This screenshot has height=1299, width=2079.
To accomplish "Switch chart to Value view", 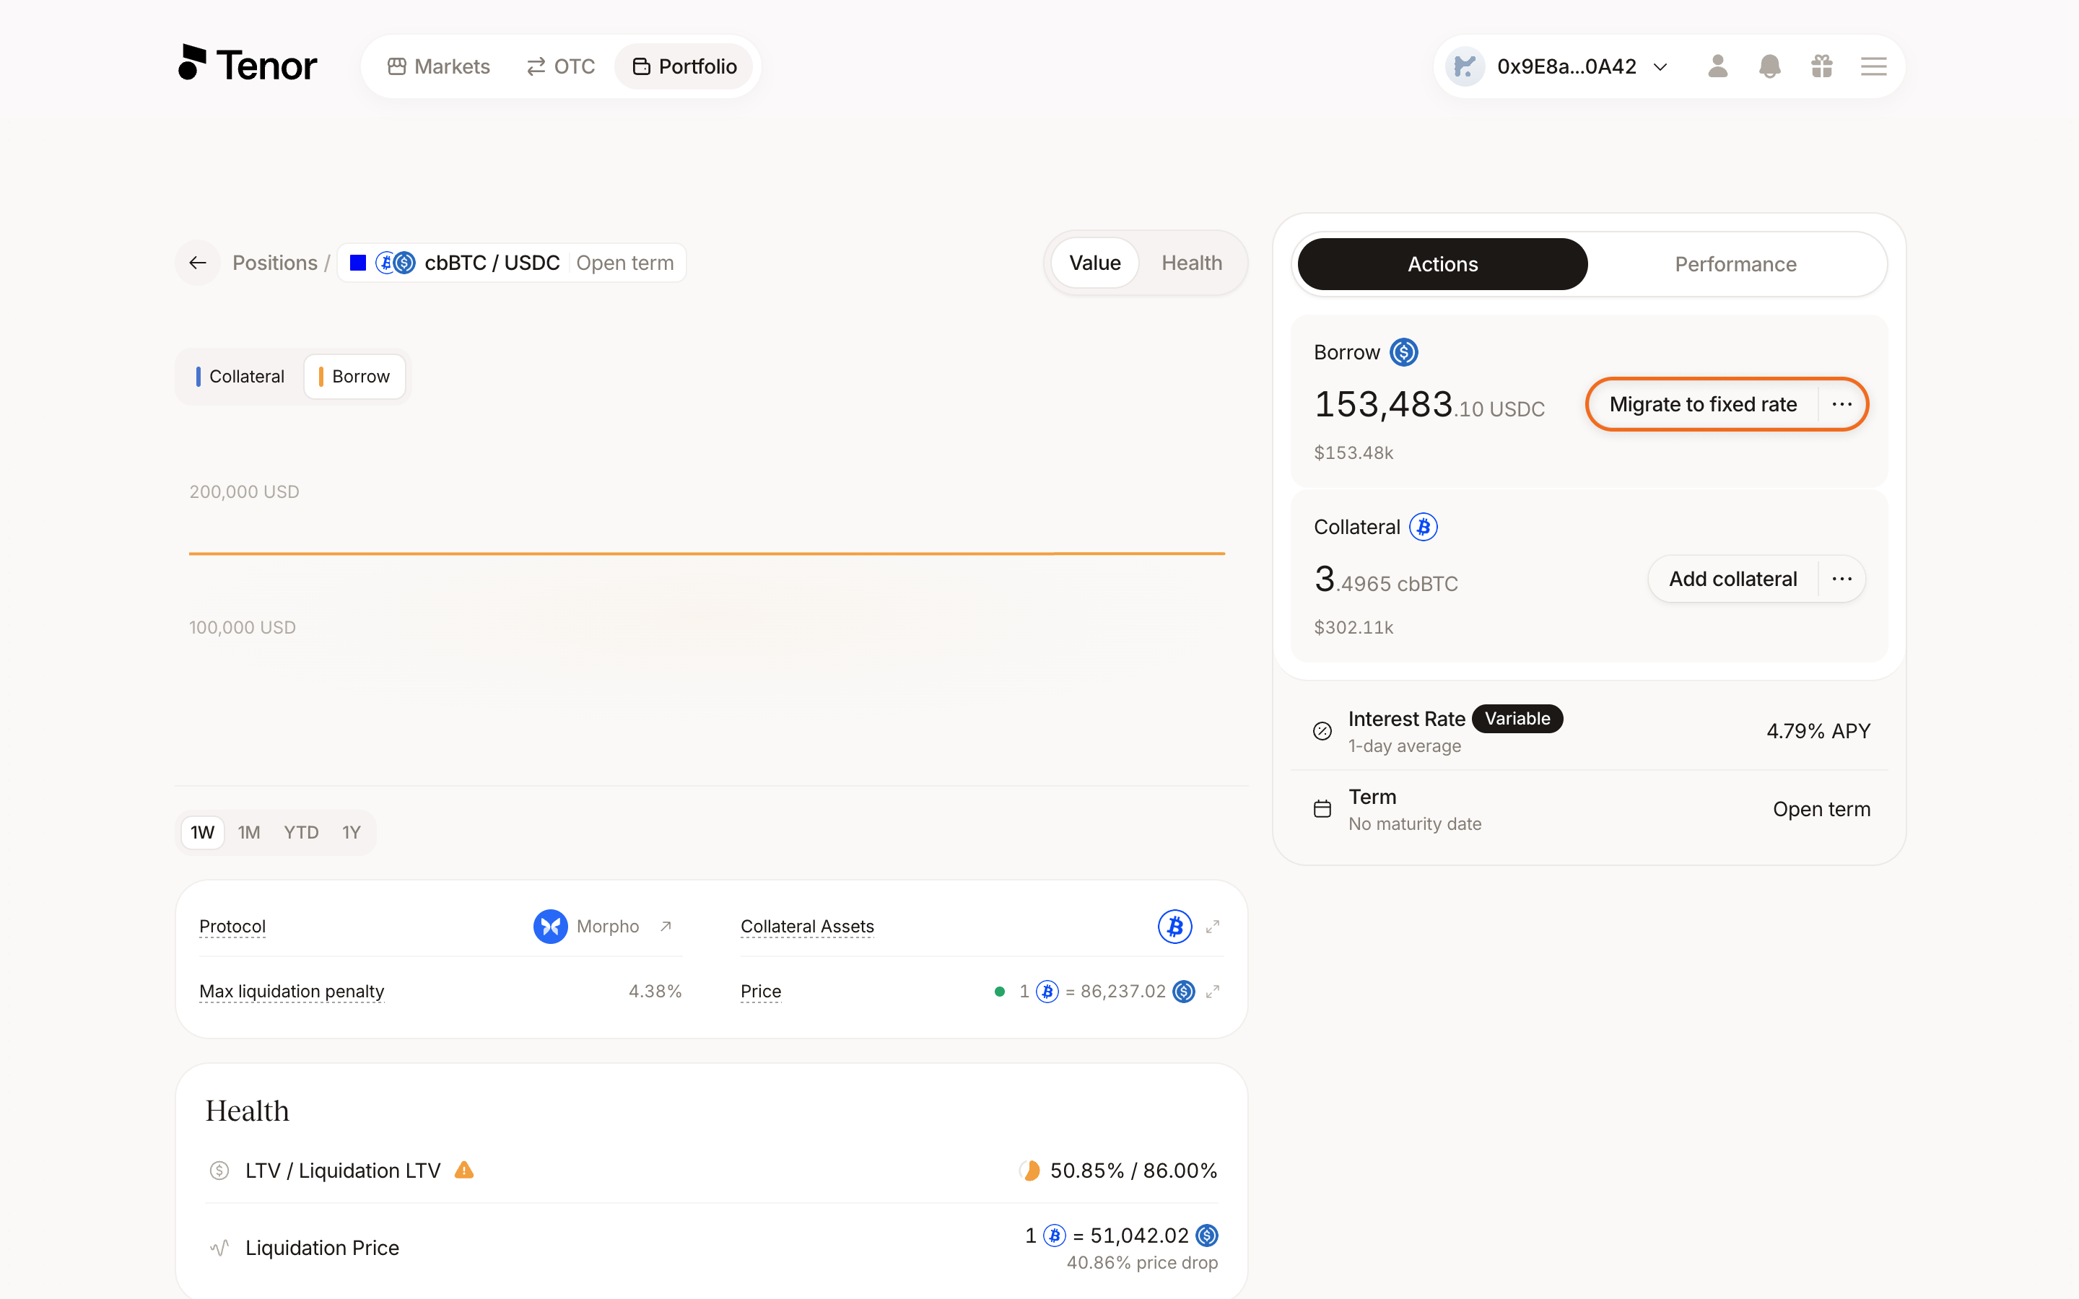I will (x=1094, y=263).
